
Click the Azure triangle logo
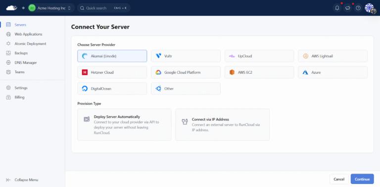305,72
